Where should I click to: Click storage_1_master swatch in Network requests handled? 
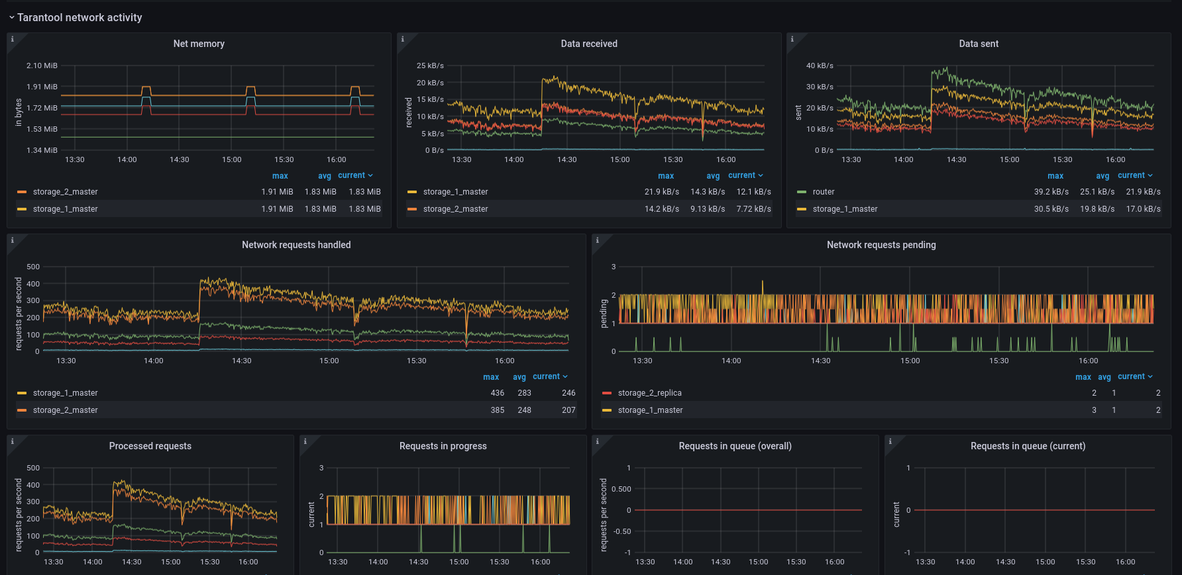tap(22, 393)
